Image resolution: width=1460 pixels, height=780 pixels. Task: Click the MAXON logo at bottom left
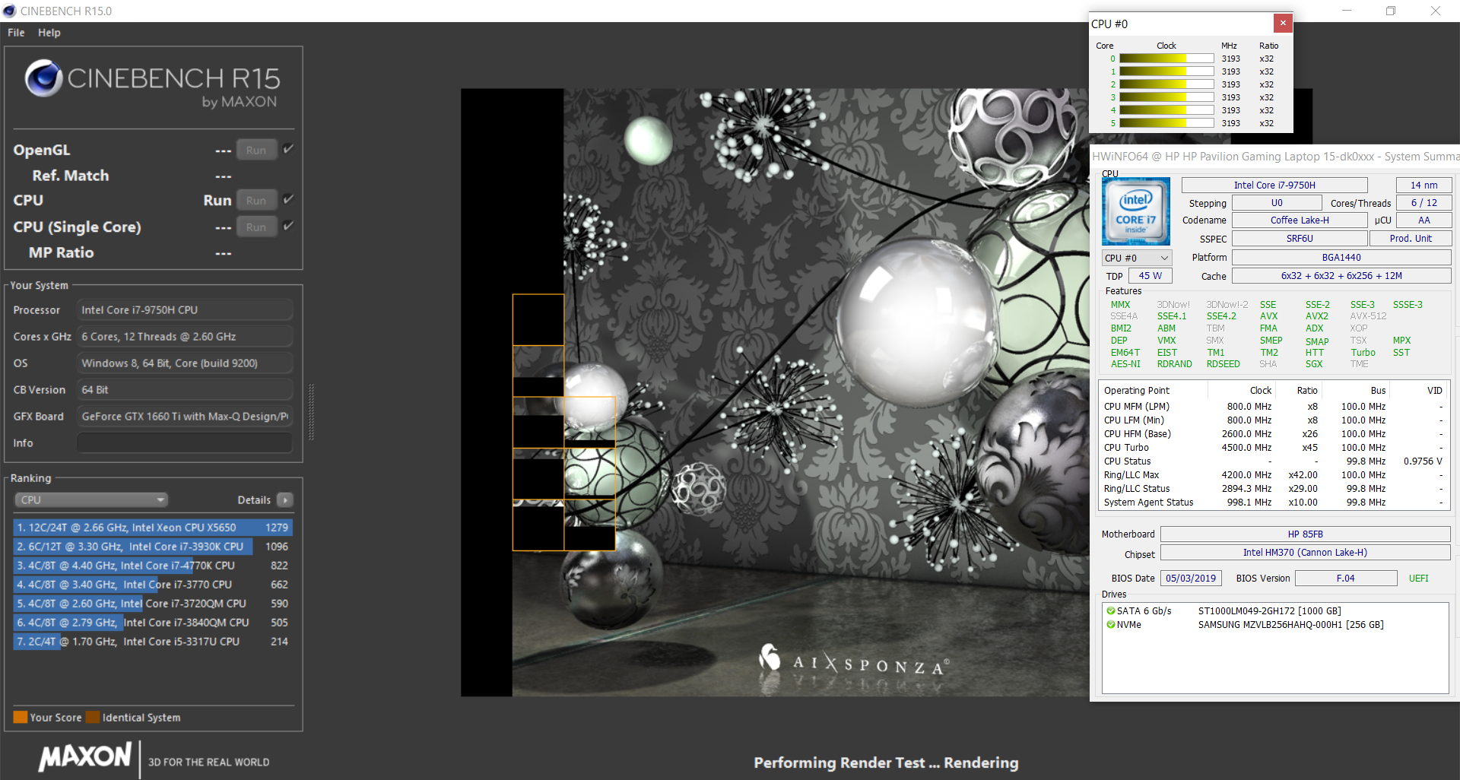[x=85, y=756]
